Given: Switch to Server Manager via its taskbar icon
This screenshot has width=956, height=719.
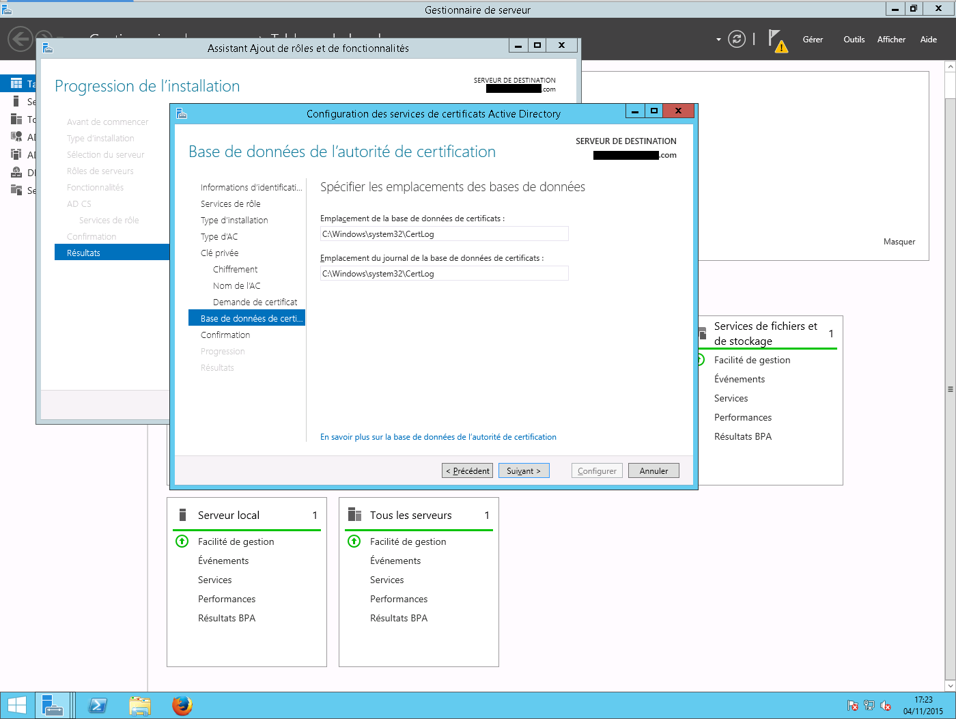Looking at the screenshot, I should pos(53,705).
